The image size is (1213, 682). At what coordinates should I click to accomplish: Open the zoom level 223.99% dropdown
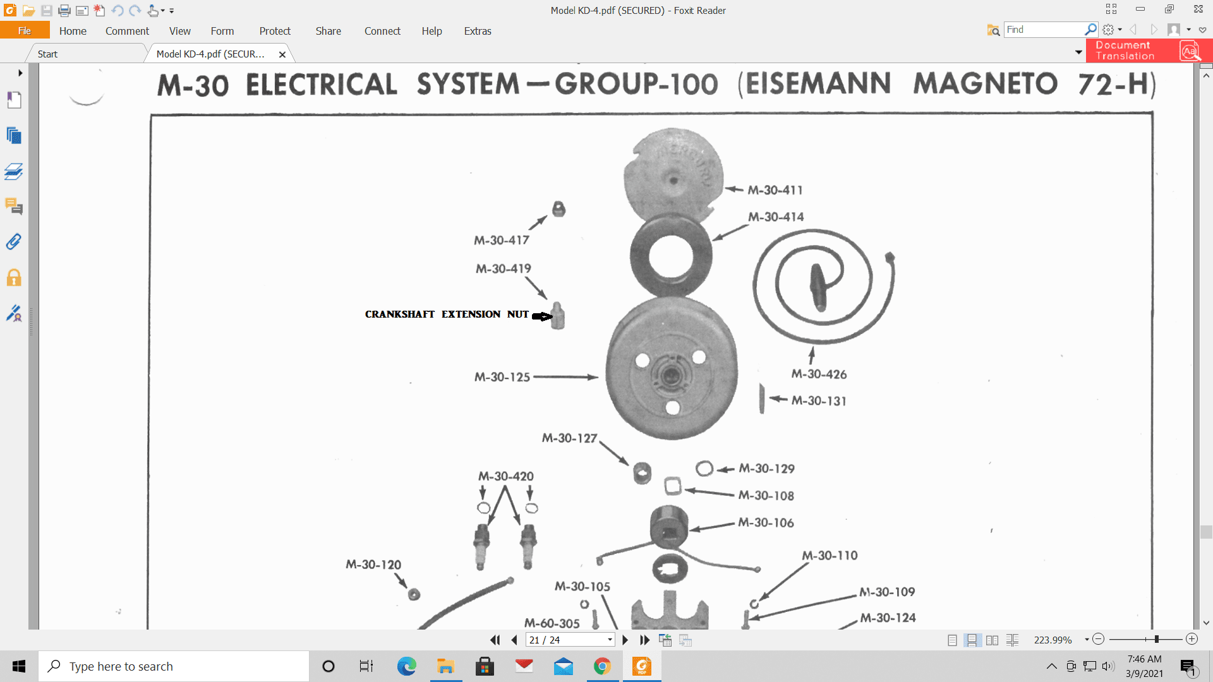1087,640
